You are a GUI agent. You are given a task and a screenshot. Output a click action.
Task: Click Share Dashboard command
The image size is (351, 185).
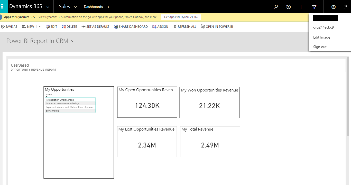click(x=131, y=26)
